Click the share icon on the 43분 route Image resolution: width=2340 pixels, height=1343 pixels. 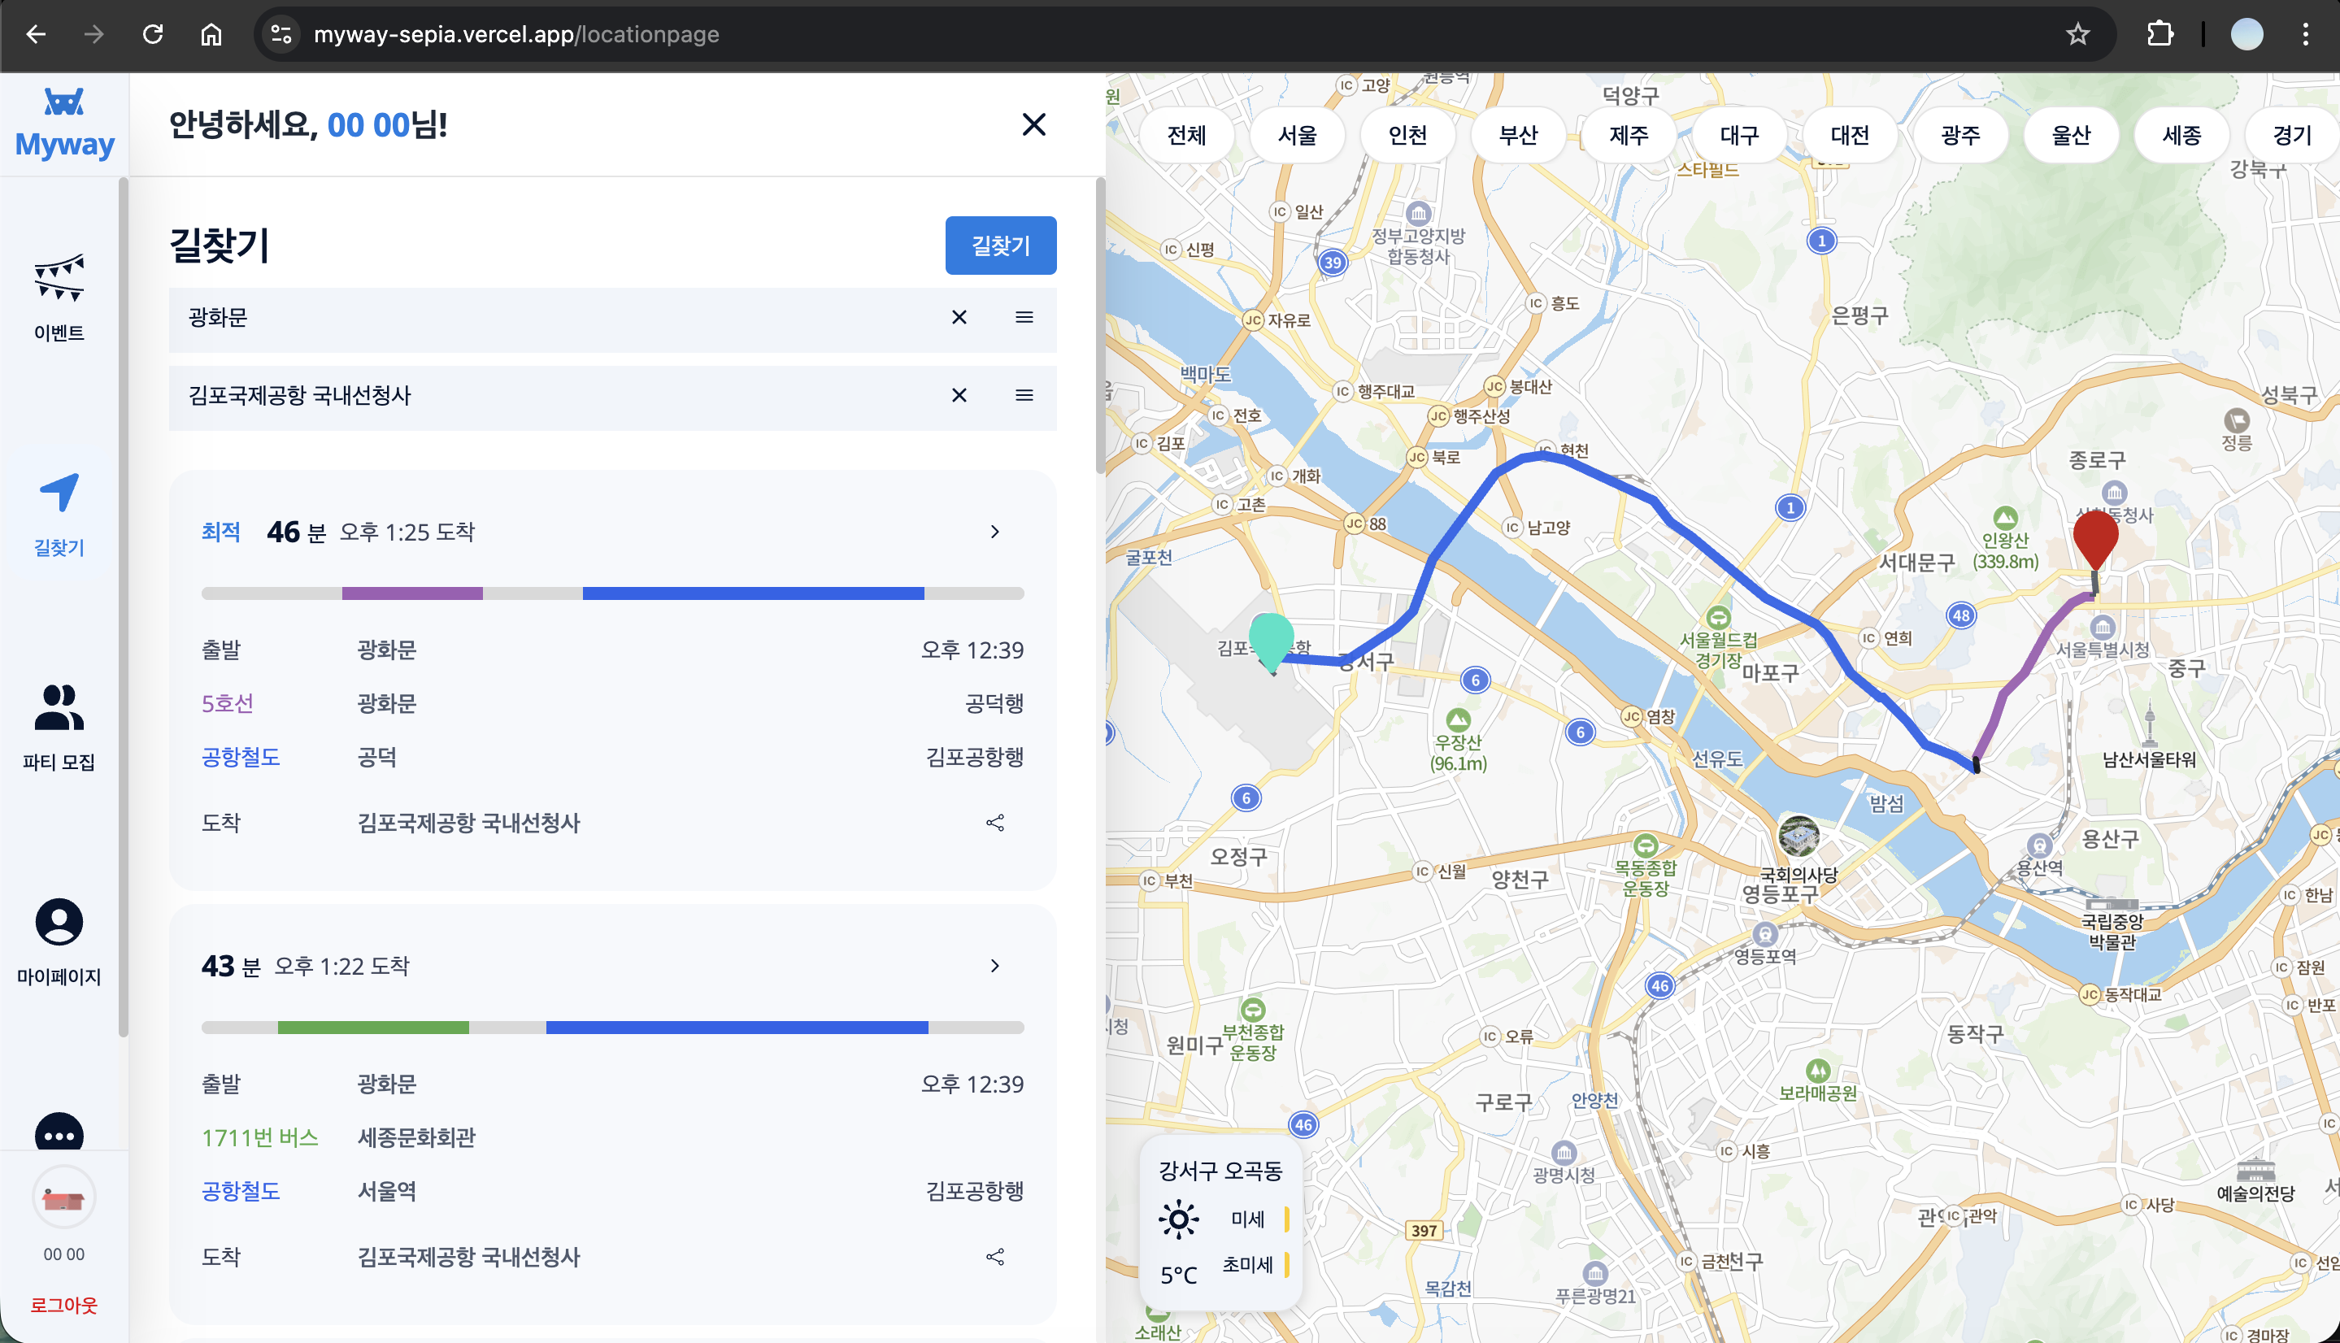tap(994, 1257)
